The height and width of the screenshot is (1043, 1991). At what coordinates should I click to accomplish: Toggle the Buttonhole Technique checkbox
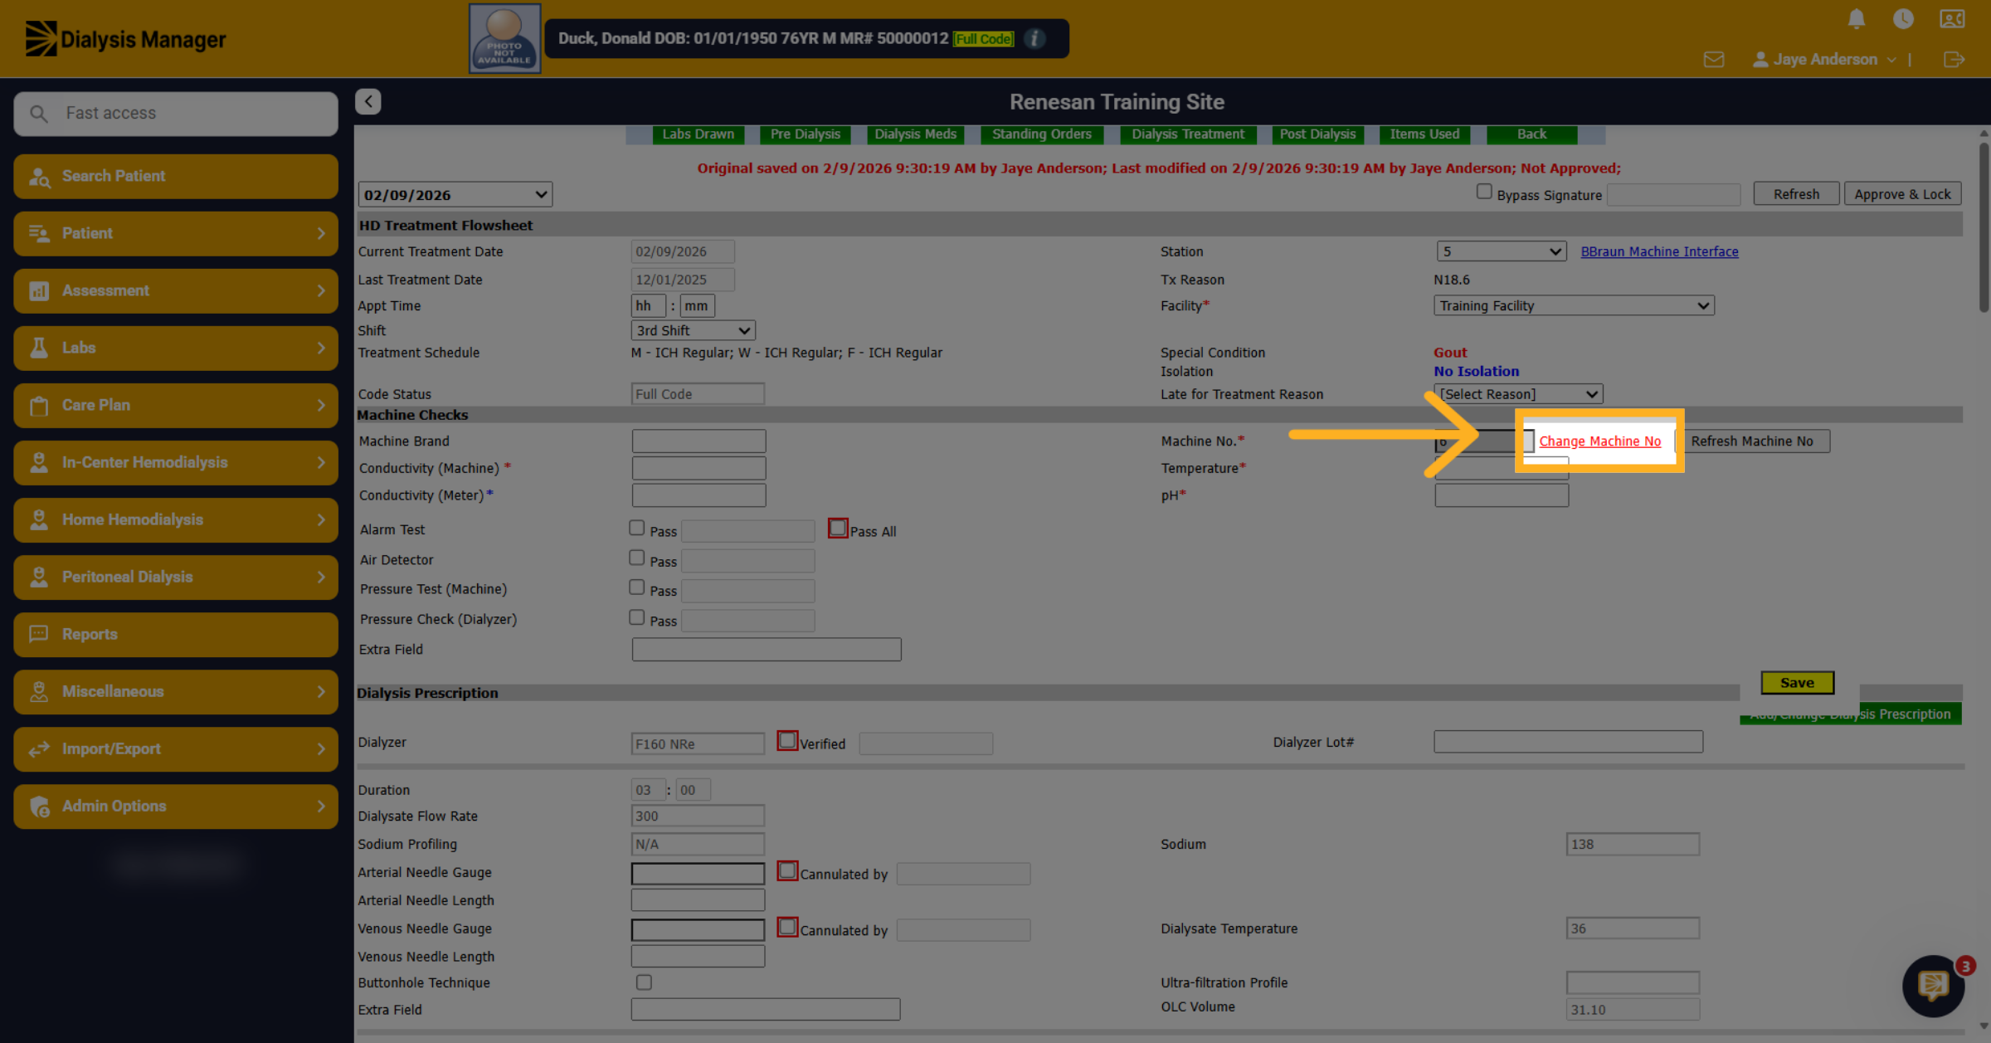click(x=644, y=982)
